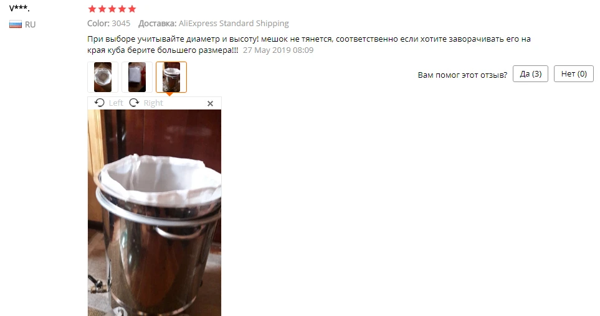Vote Да (3) for helpful review

(530, 74)
